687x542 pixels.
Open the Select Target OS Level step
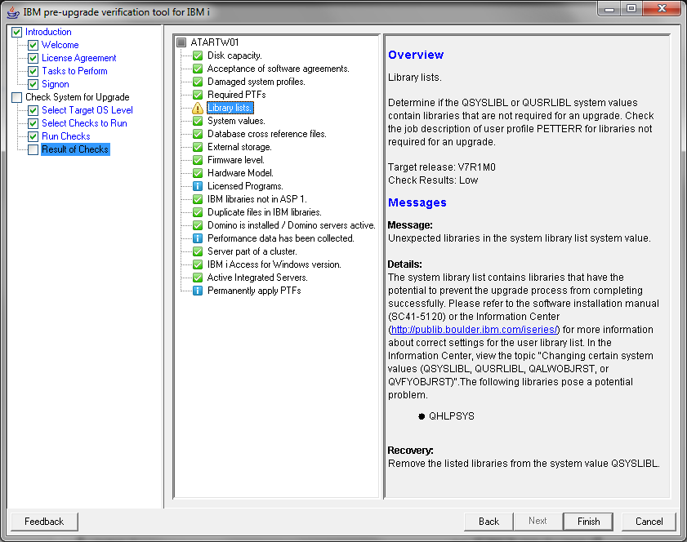(87, 110)
